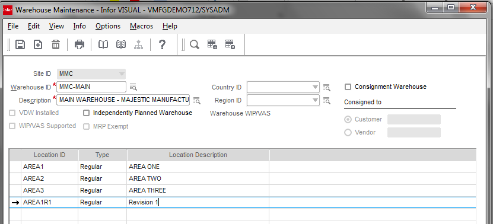
Task: Click the Description input field
Action: click(123, 100)
